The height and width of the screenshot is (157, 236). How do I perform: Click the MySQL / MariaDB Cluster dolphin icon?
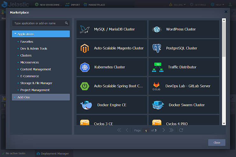tap(85, 29)
